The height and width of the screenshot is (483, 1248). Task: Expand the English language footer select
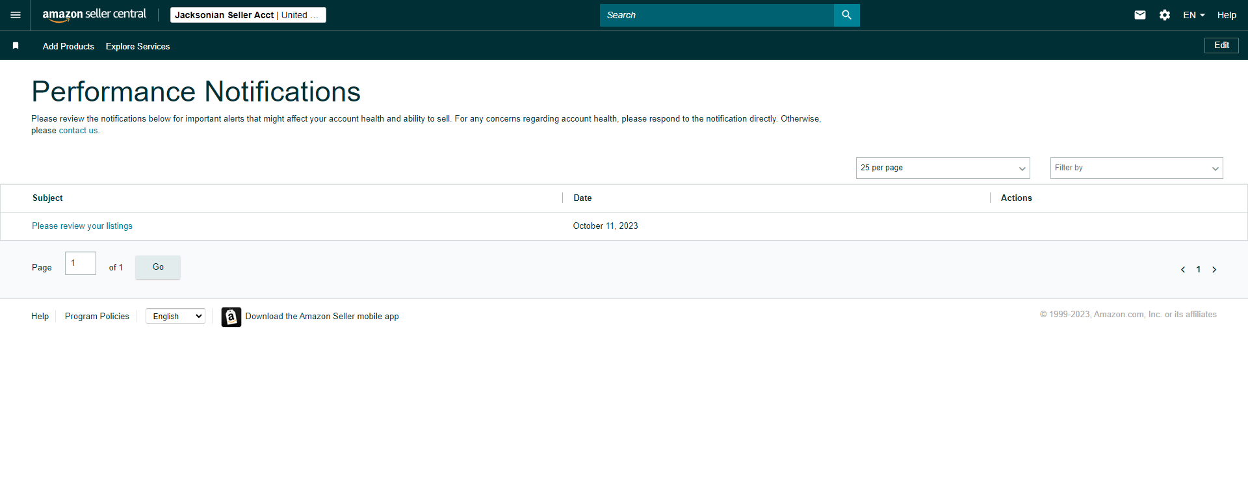[175, 316]
